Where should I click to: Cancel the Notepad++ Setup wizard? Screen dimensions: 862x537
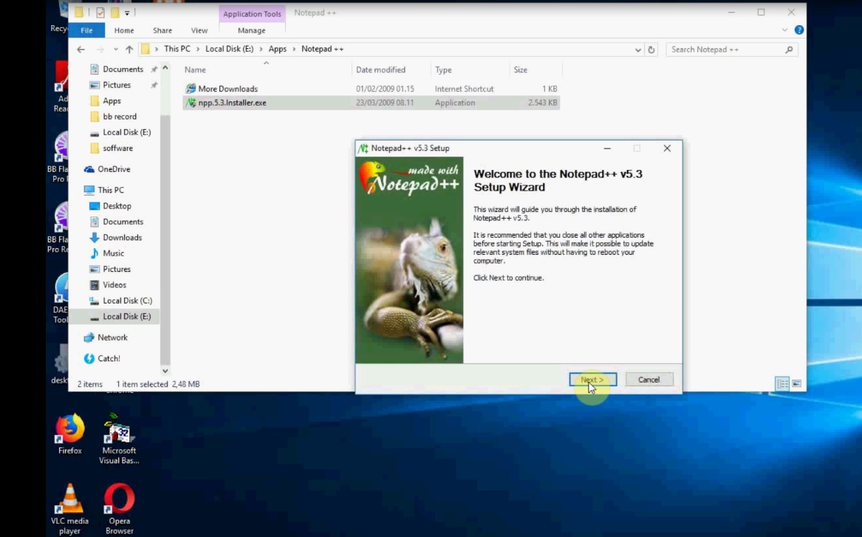point(648,379)
